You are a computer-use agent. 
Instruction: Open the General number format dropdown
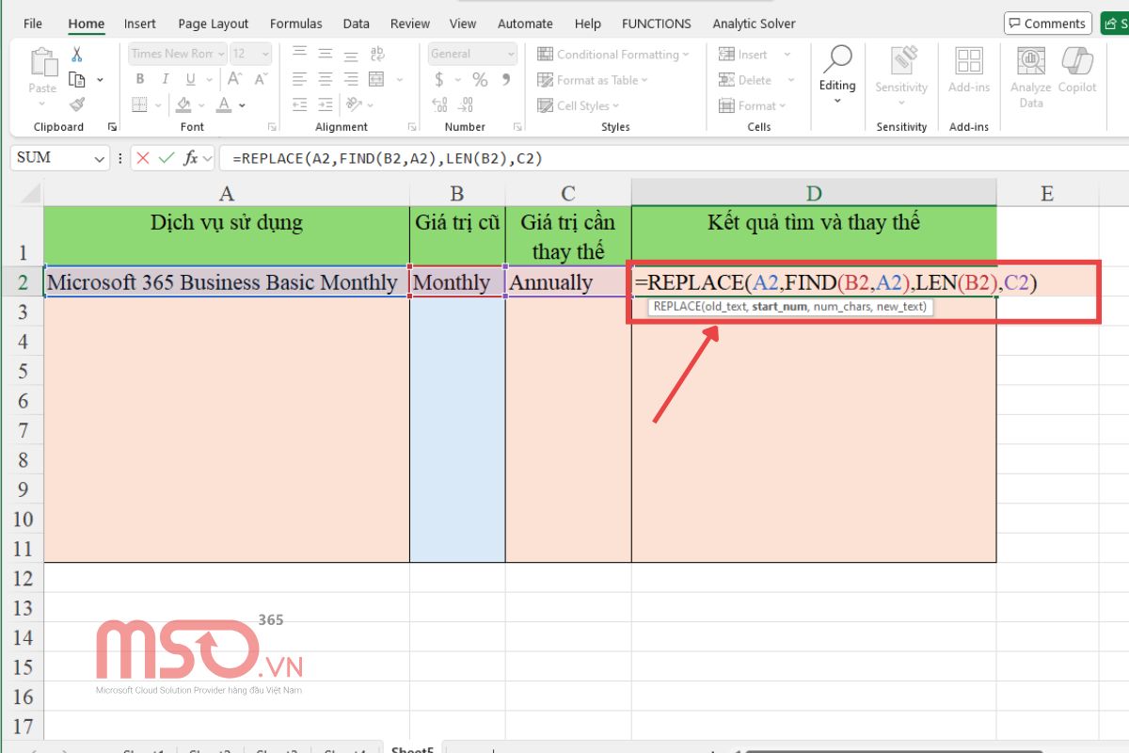[473, 54]
